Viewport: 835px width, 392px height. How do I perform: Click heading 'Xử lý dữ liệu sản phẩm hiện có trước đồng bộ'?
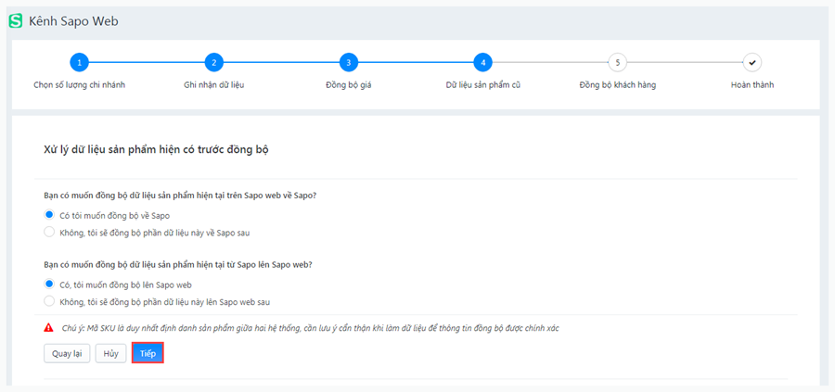click(x=156, y=150)
